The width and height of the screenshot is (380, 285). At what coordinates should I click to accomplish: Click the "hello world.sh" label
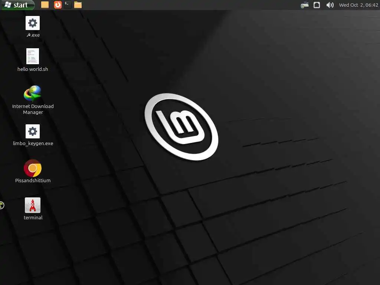point(33,69)
